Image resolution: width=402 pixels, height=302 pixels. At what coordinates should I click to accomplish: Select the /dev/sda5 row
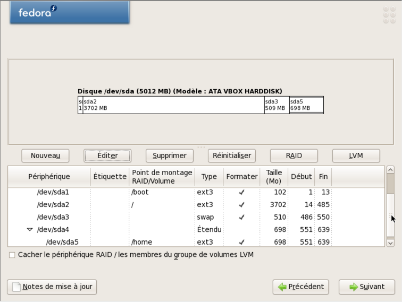pos(196,242)
